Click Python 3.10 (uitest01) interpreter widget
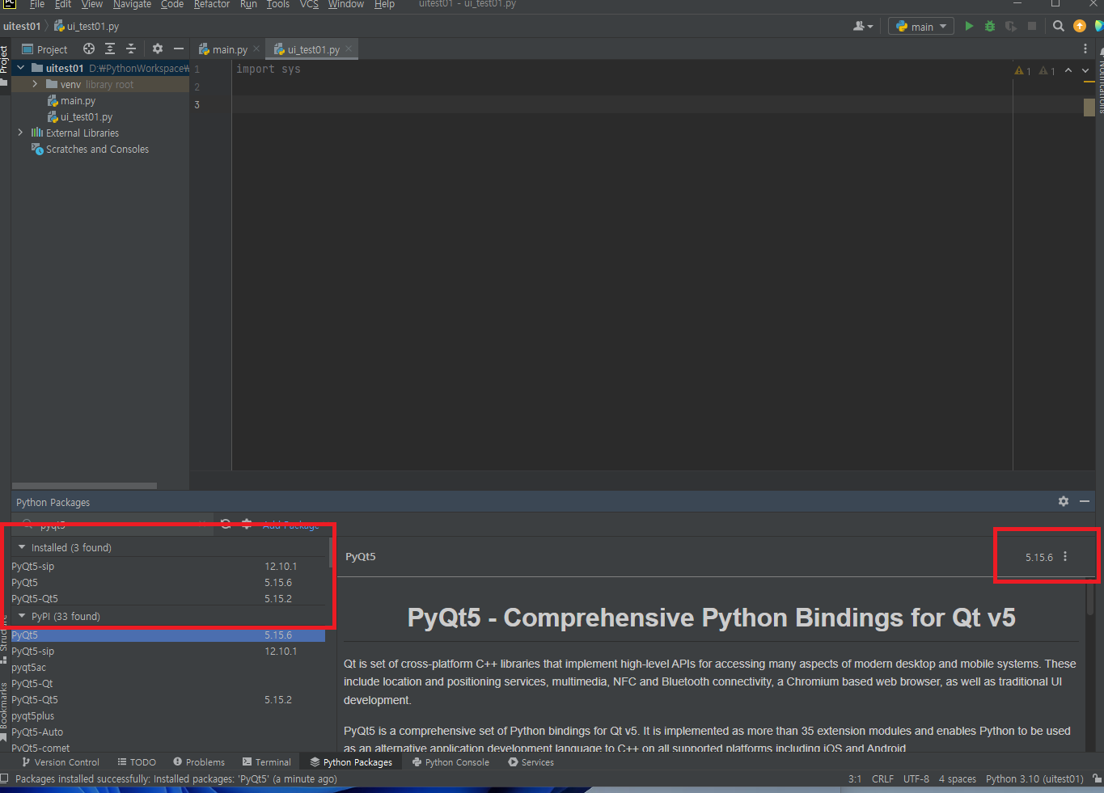The image size is (1104, 793). (1034, 778)
